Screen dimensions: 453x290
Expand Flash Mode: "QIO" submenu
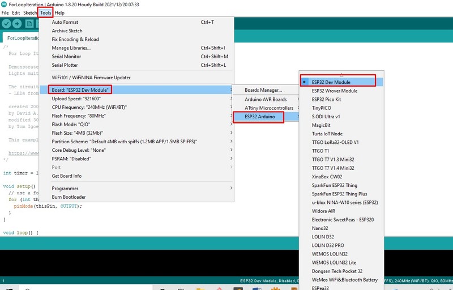click(136, 124)
